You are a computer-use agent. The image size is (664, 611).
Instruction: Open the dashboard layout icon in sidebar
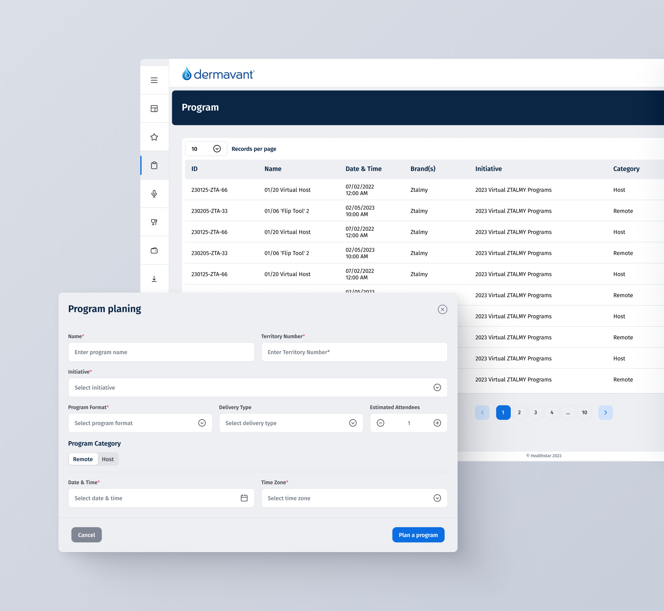(154, 108)
